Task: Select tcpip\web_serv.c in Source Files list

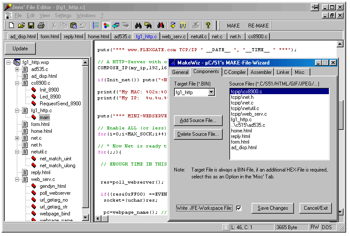Action: (249, 114)
